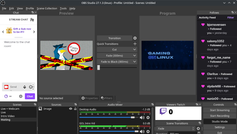Pop out the Controls dock
The image size is (237, 134).
(235, 105)
